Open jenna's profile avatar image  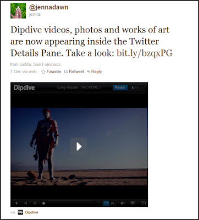(18, 10)
